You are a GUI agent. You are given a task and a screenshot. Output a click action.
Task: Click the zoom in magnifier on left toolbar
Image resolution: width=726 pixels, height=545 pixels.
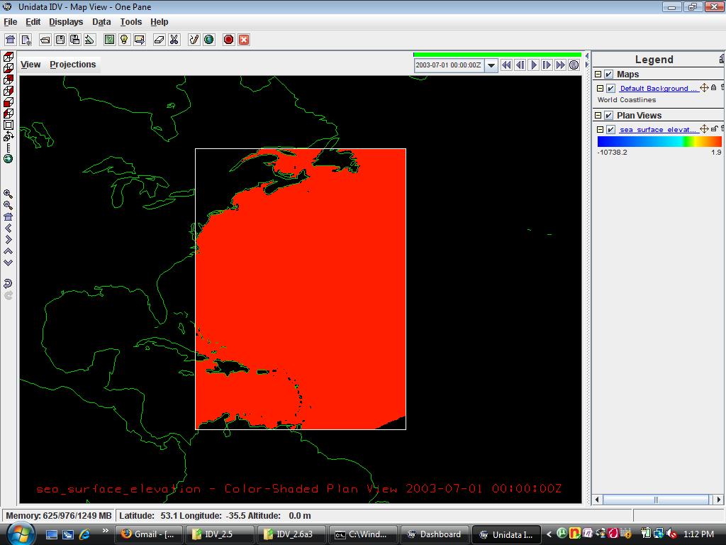point(9,194)
